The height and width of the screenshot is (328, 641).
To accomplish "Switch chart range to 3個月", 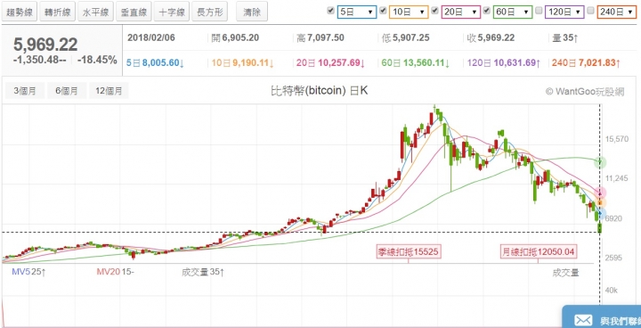I will (25, 91).
